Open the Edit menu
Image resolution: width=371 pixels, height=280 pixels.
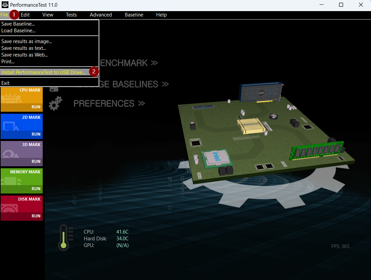coord(25,15)
